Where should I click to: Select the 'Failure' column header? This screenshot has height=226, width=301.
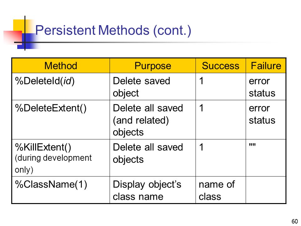[x=266, y=66]
